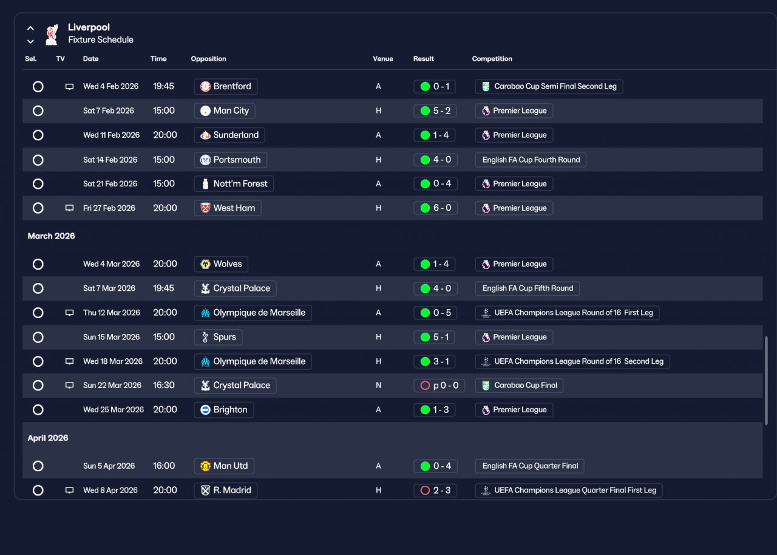The image size is (777, 555).
Task: Click date Sat 21 Feb 2026
Action: (x=110, y=183)
